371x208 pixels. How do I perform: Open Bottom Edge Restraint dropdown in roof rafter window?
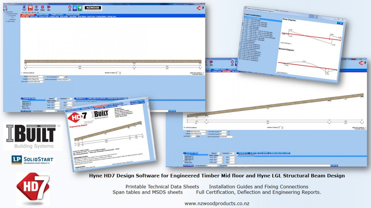click(226, 137)
